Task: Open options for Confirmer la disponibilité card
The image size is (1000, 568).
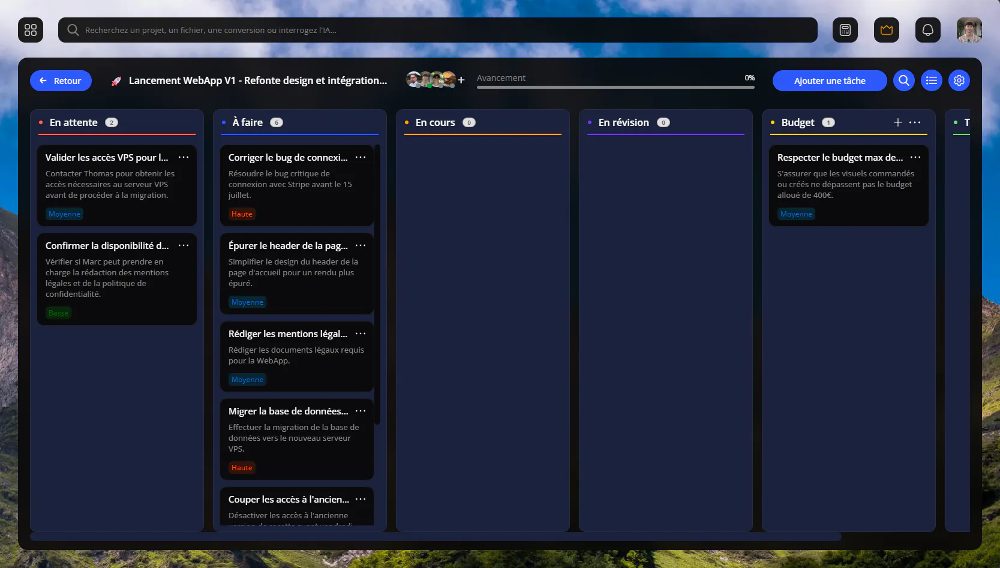Action: (184, 245)
